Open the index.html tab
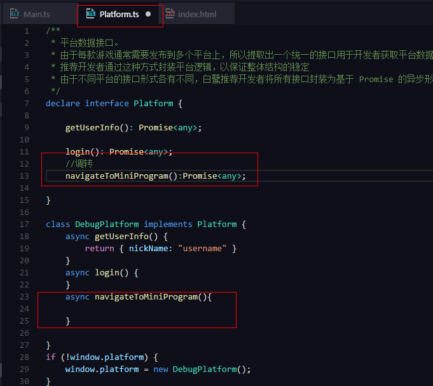Screen dimensions: 433x386 pos(197,14)
